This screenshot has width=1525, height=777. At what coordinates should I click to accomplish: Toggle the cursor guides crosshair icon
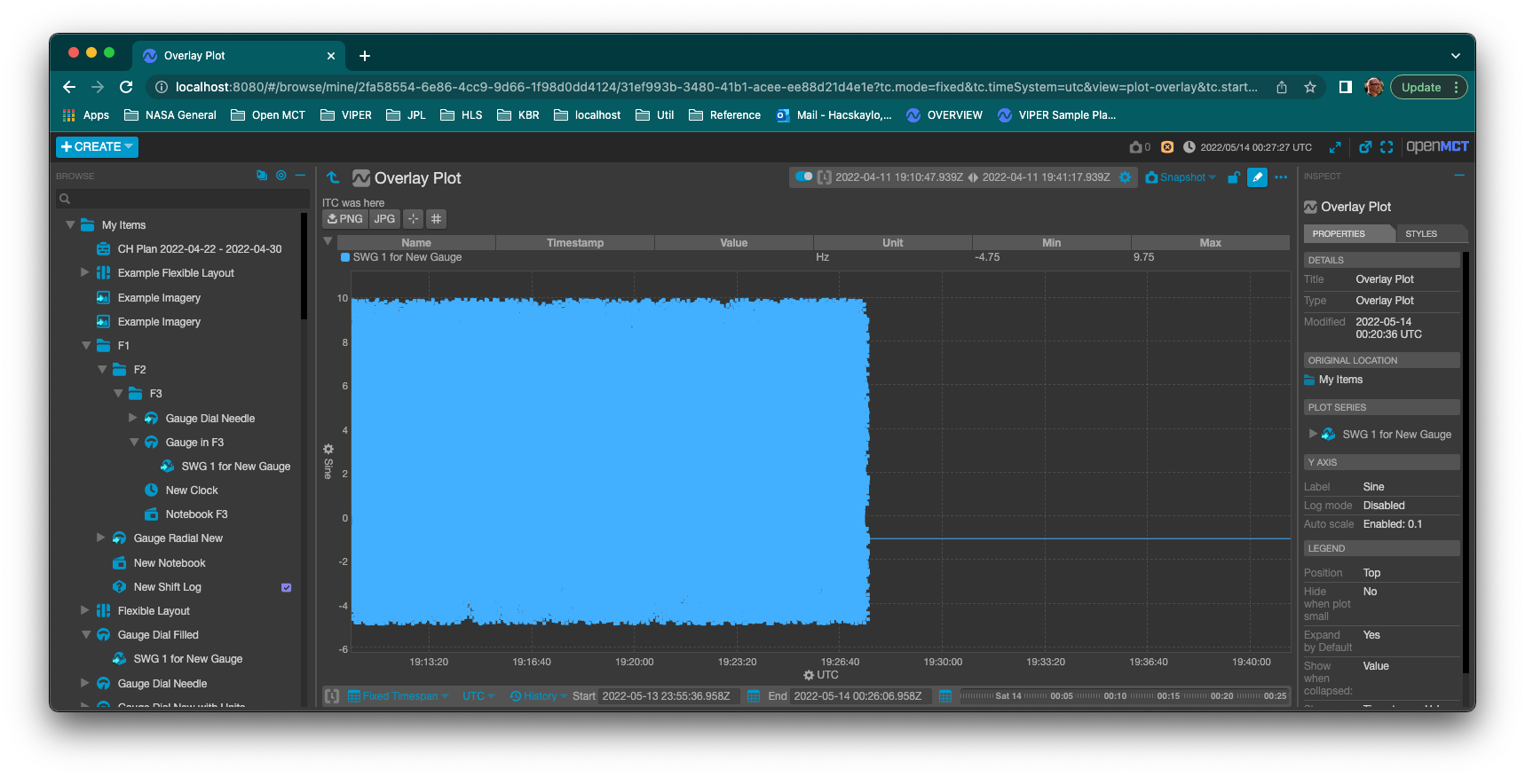413,219
